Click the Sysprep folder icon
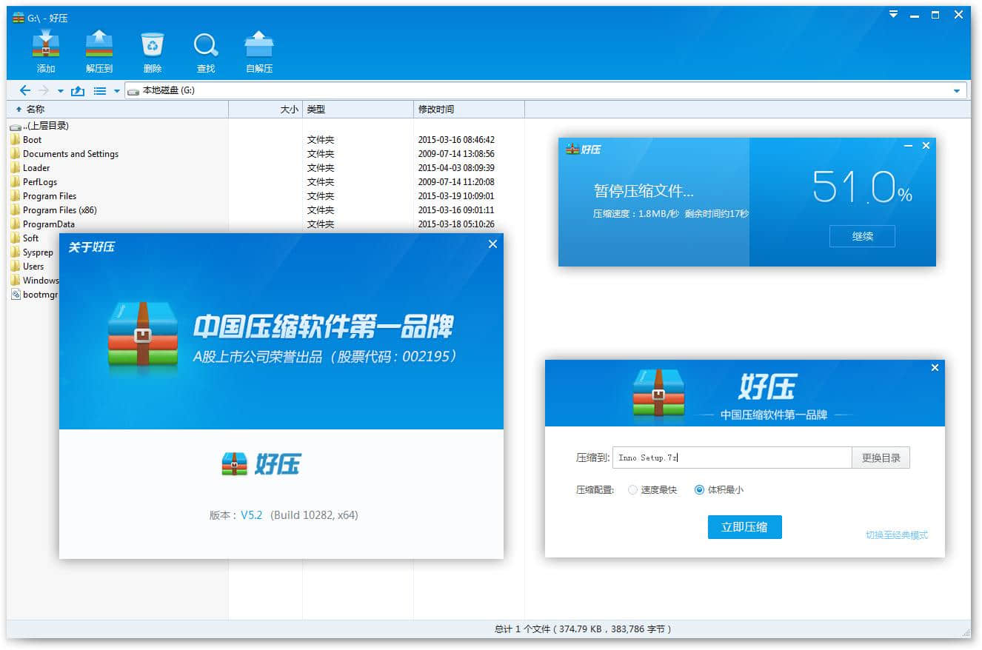The height and width of the screenshot is (650, 982). click(15, 252)
